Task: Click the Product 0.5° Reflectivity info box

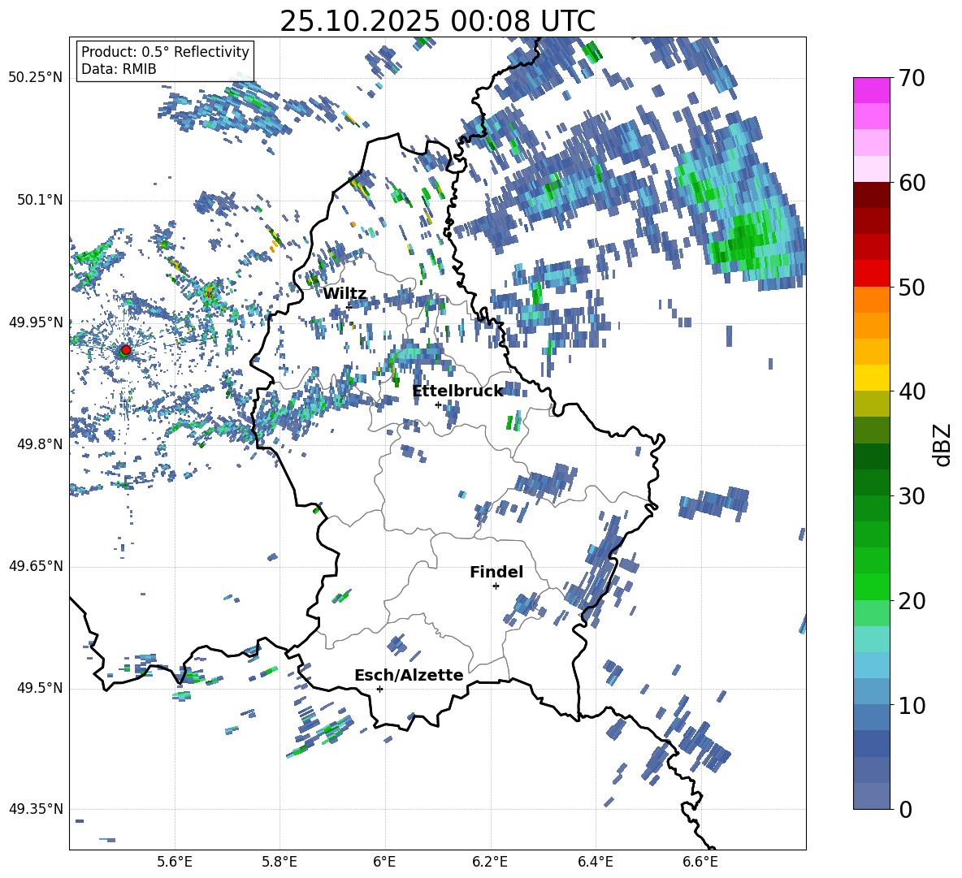Action: [165, 60]
